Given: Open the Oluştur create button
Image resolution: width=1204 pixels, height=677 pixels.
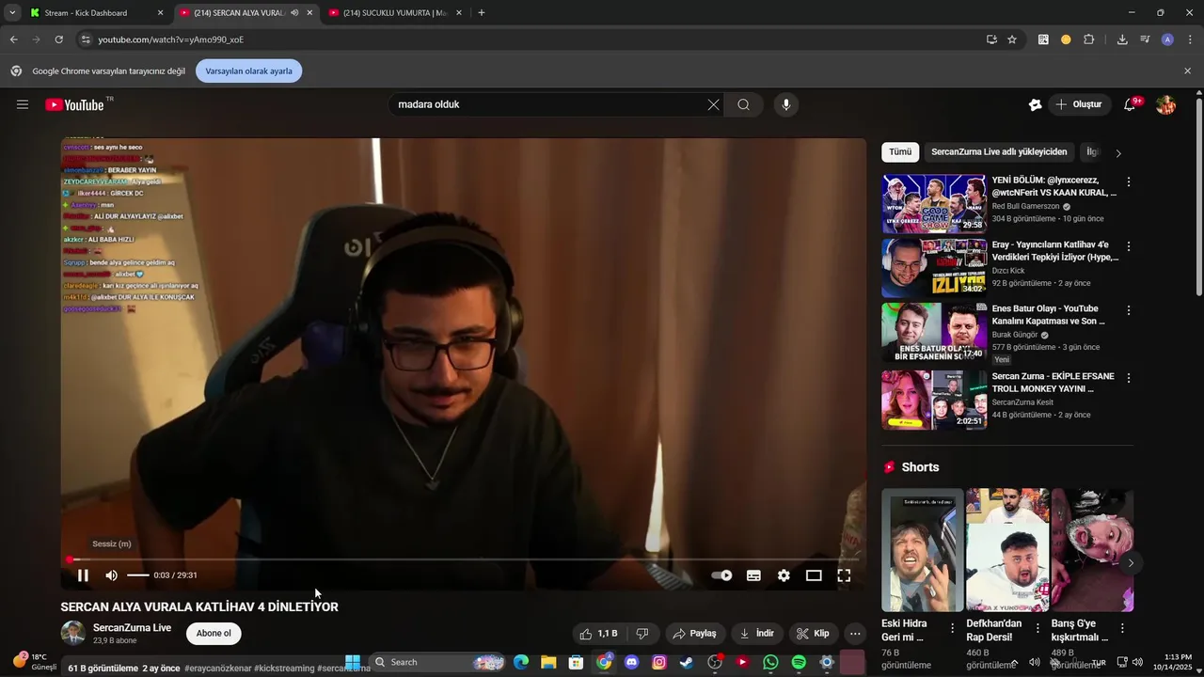Looking at the screenshot, I should coord(1078,104).
